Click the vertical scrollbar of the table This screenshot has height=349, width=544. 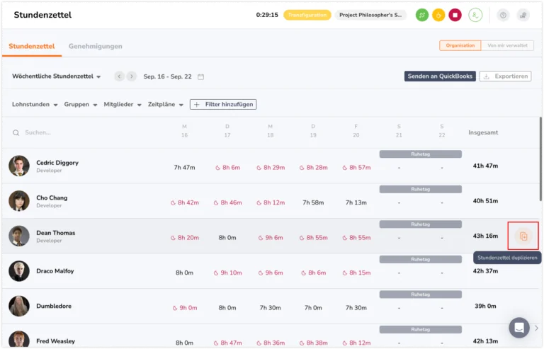tap(540, 159)
